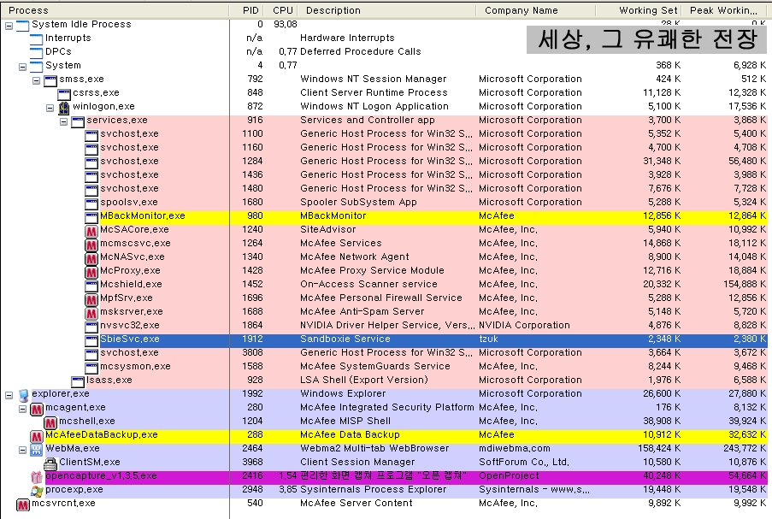Click the SbieSvc.exe window icon
Screen dimensions: 772x519
[x=91, y=339]
